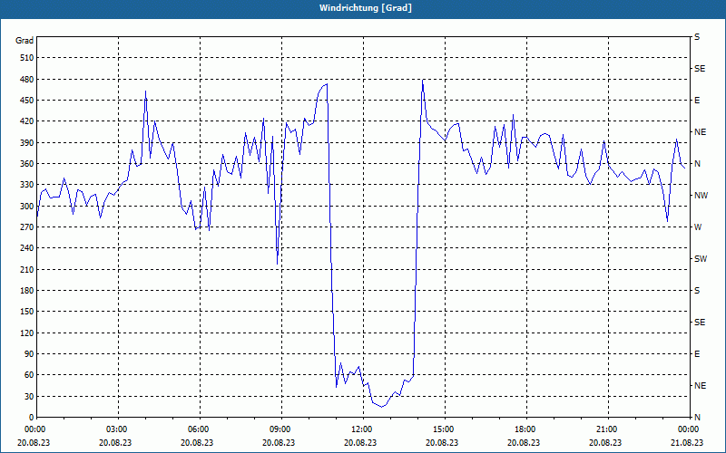Select the 120 value on the degree axis
Viewport: 726px width, 453px height.
click(27, 333)
